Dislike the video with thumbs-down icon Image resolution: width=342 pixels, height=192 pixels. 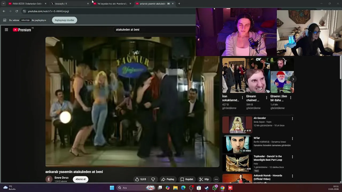[x=153, y=179]
